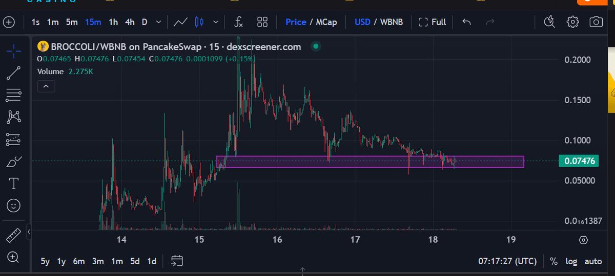Select the prediction and measurement tool

[14, 139]
